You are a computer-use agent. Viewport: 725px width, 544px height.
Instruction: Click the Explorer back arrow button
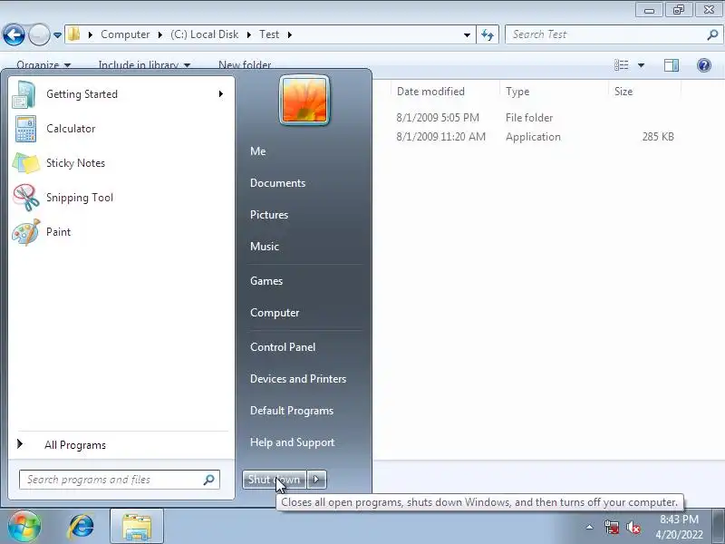coord(14,34)
